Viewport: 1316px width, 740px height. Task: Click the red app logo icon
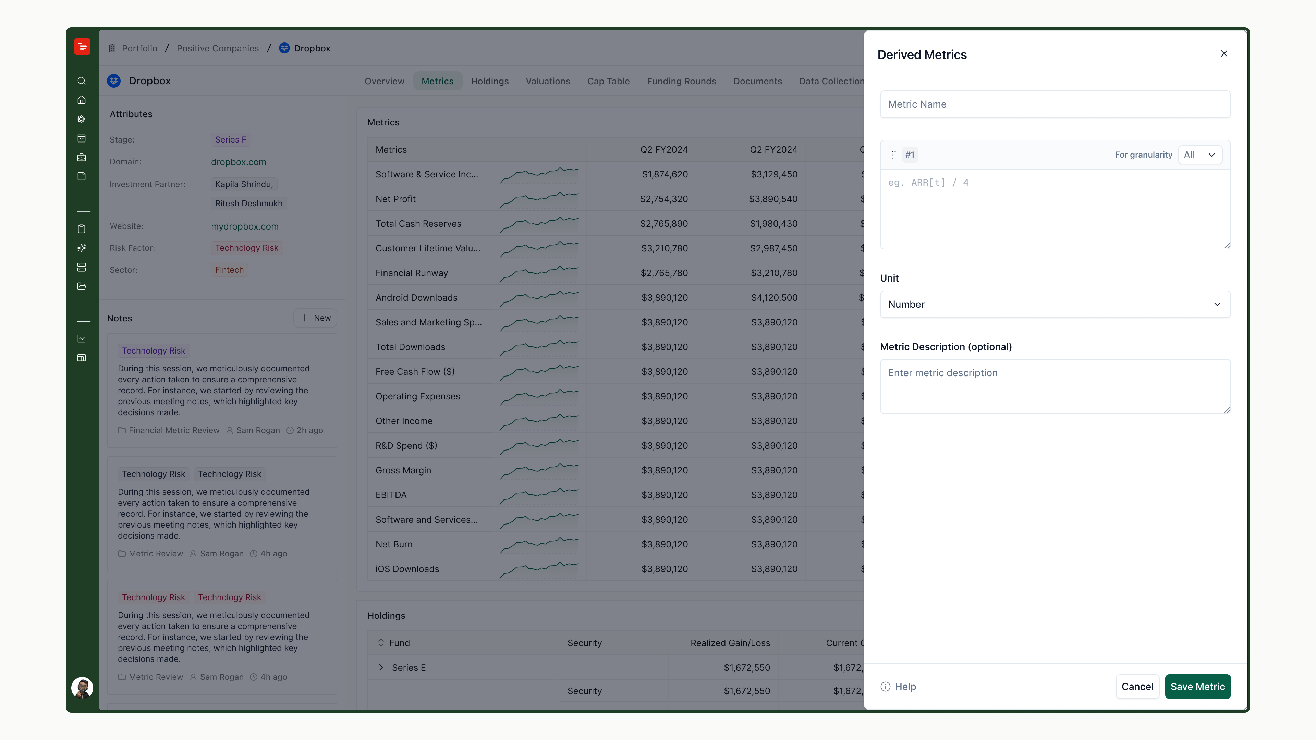[x=82, y=47]
